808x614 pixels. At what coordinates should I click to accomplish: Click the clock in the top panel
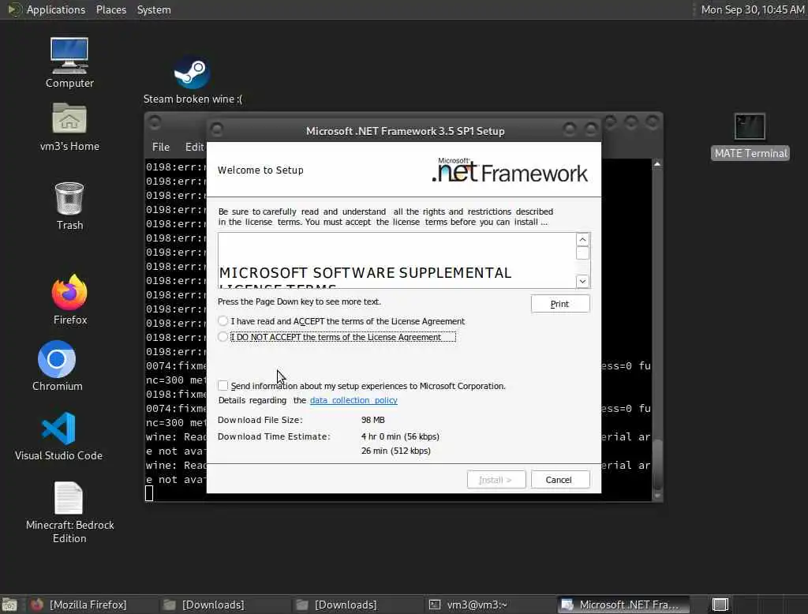[x=752, y=9]
